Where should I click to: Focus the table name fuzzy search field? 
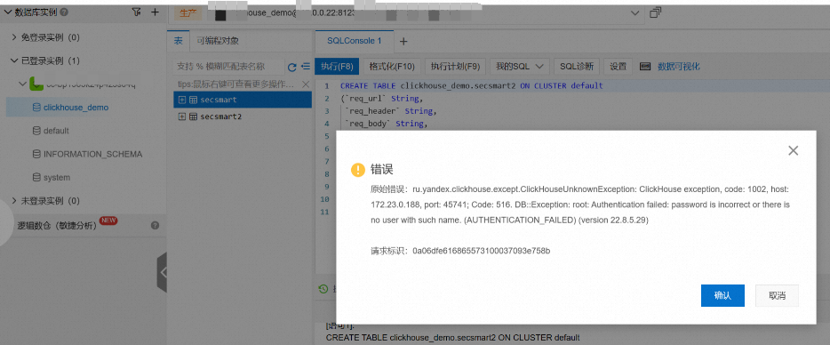pos(228,67)
